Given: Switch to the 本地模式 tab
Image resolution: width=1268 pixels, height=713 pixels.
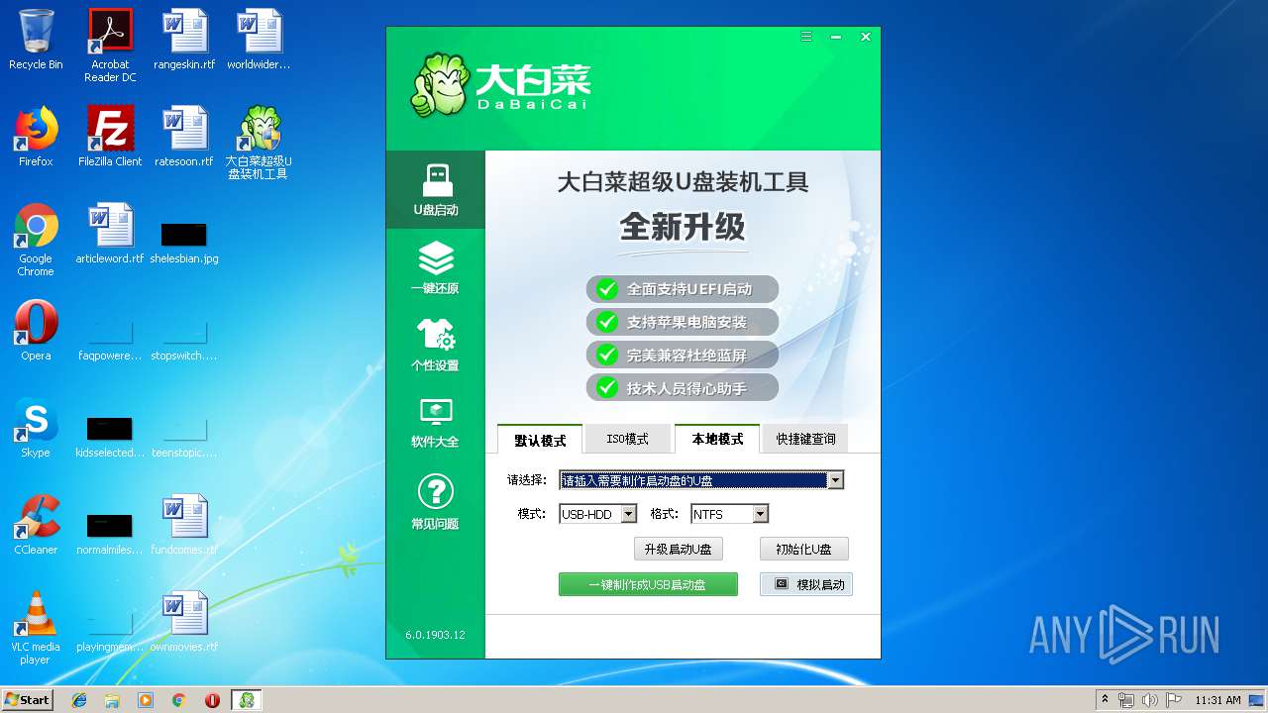Looking at the screenshot, I should point(716,439).
